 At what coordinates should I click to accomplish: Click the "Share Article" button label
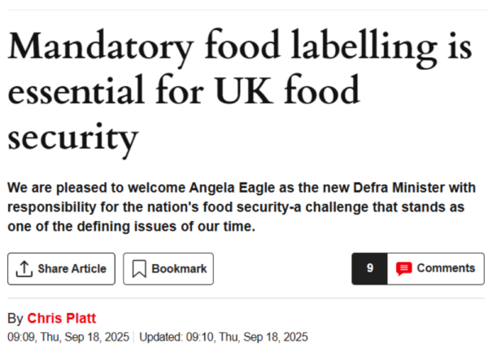(72, 269)
